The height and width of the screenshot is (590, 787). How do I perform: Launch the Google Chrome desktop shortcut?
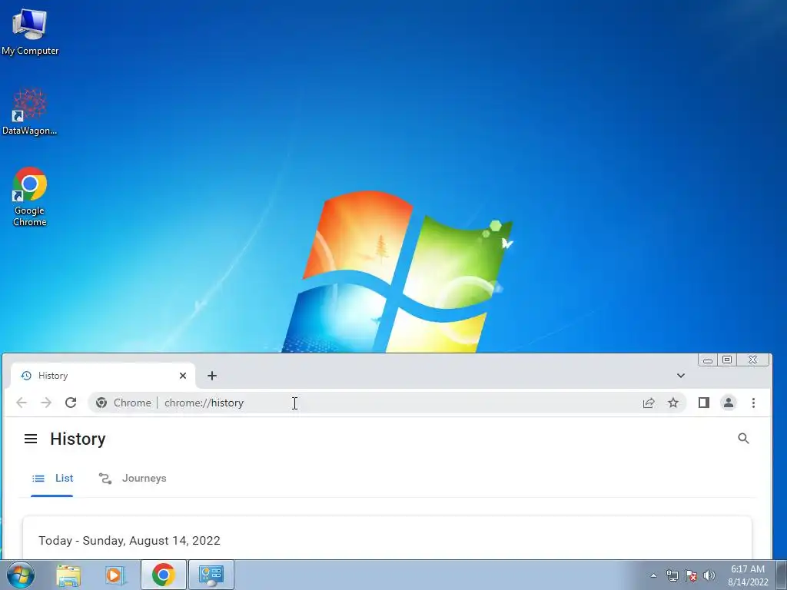coord(30,196)
